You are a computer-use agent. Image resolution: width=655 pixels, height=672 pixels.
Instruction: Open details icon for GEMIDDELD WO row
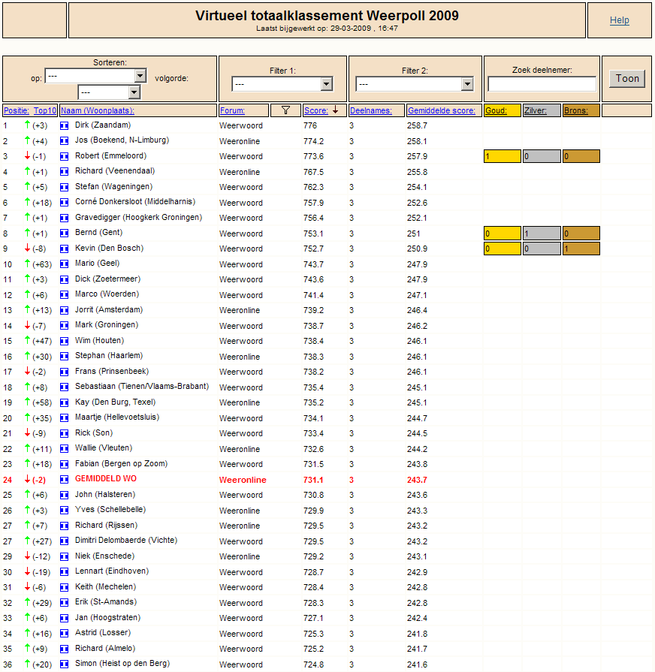[65, 480]
